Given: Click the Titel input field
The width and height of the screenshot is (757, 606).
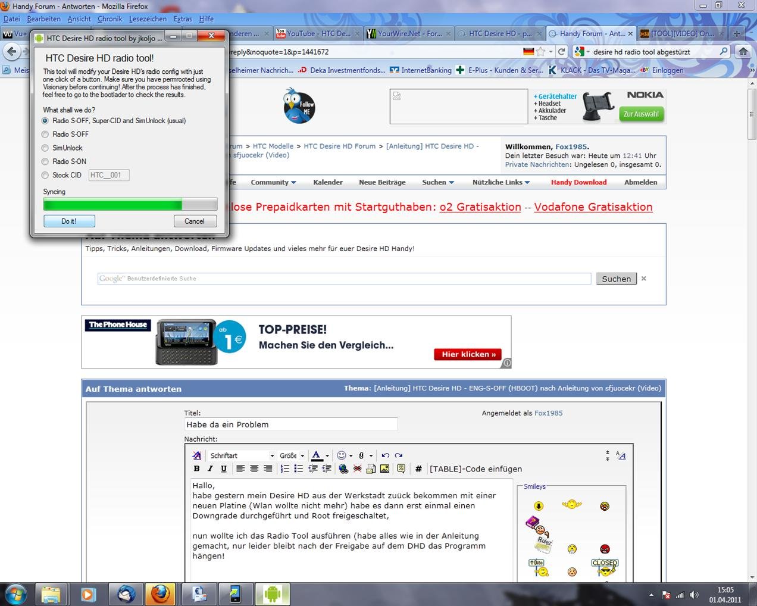Looking at the screenshot, I should (291, 424).
